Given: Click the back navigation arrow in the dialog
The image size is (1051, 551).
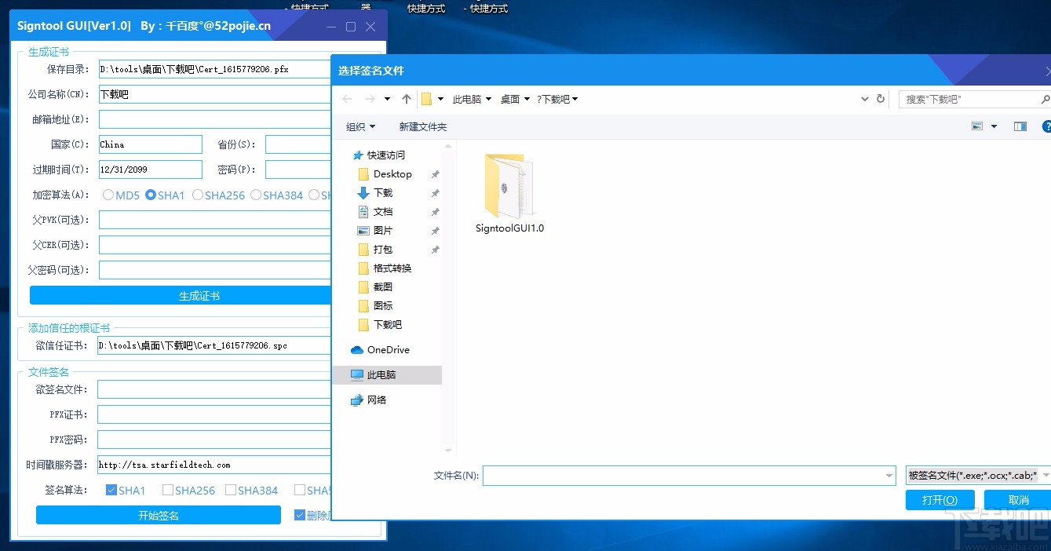Looking at the screenshot, I should (346, 99).
